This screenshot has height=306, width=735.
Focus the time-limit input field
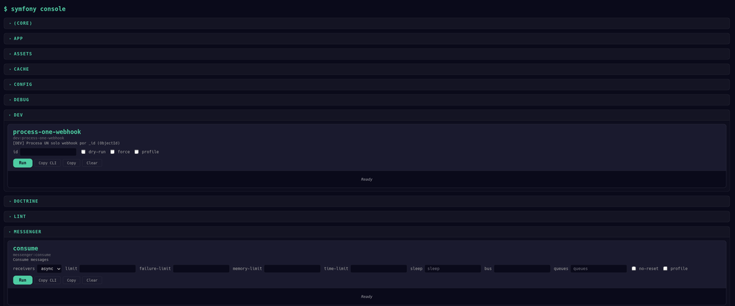(379, 269)
